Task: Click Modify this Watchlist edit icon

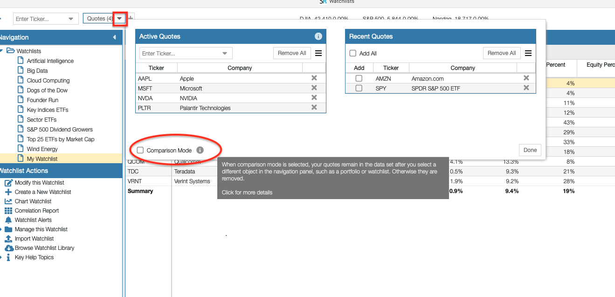Action: pos(8,183)
